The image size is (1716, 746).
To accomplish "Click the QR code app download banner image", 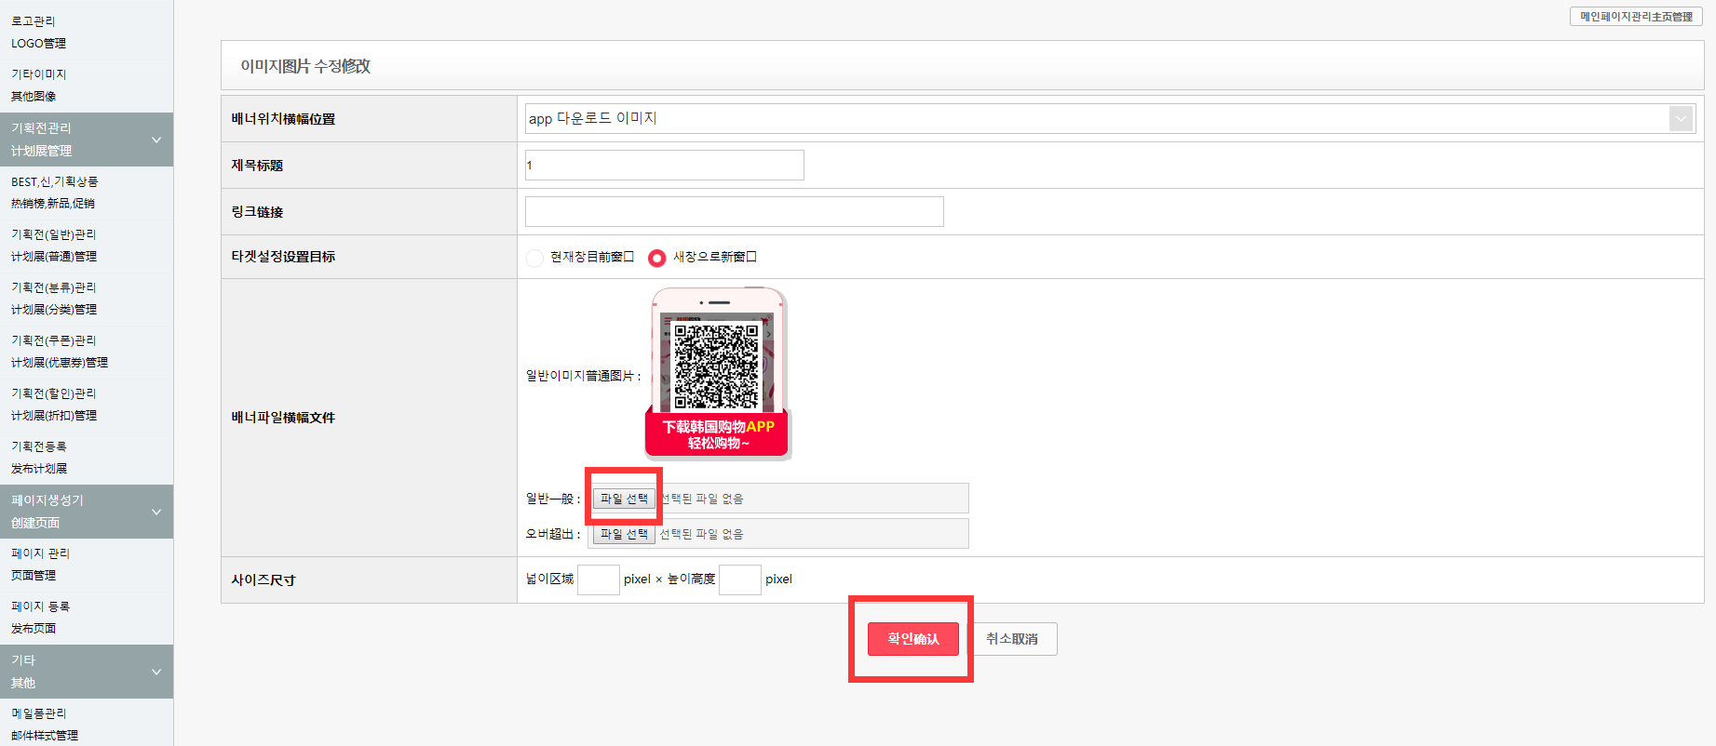I will [718, 374].
